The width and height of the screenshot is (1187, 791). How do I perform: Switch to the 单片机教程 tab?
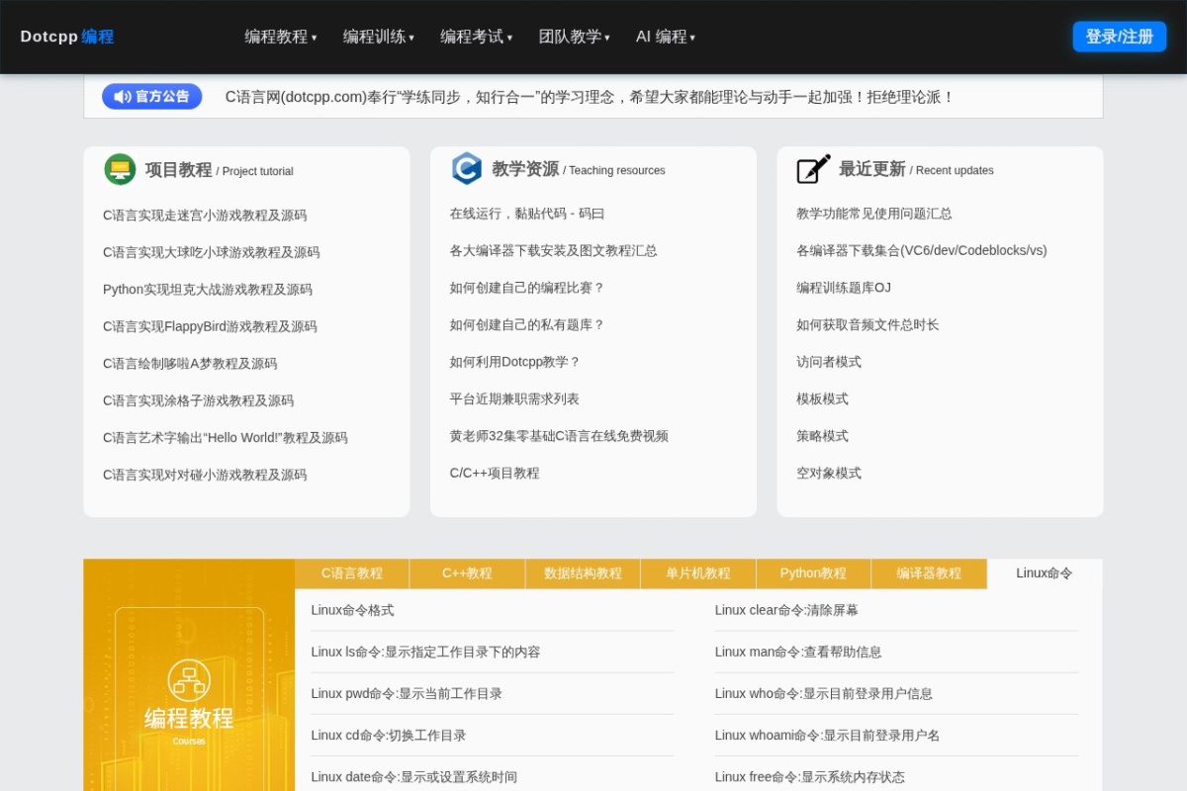click(698, 573)
